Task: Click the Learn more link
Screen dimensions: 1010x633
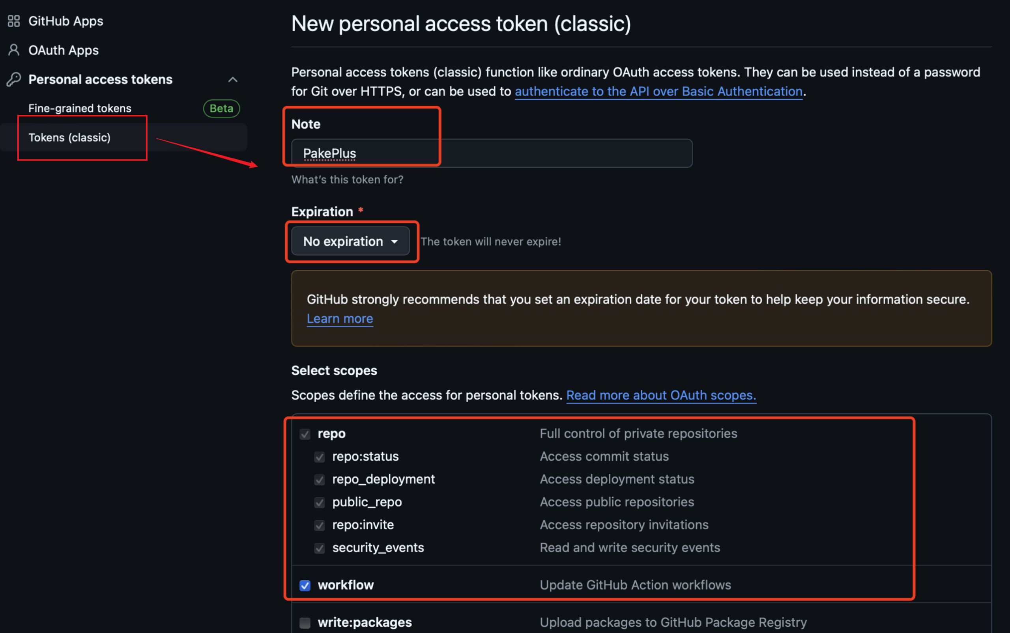Action: click(x=340, y=319)
